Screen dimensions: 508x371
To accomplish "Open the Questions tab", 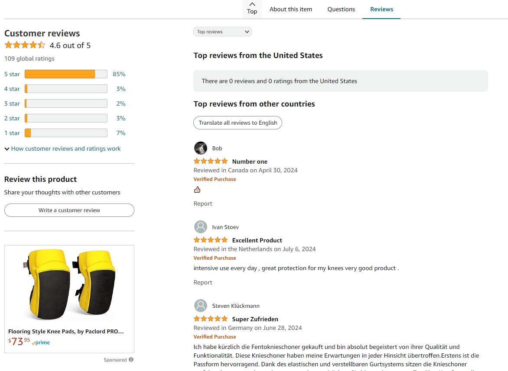I will coord(341,10).
